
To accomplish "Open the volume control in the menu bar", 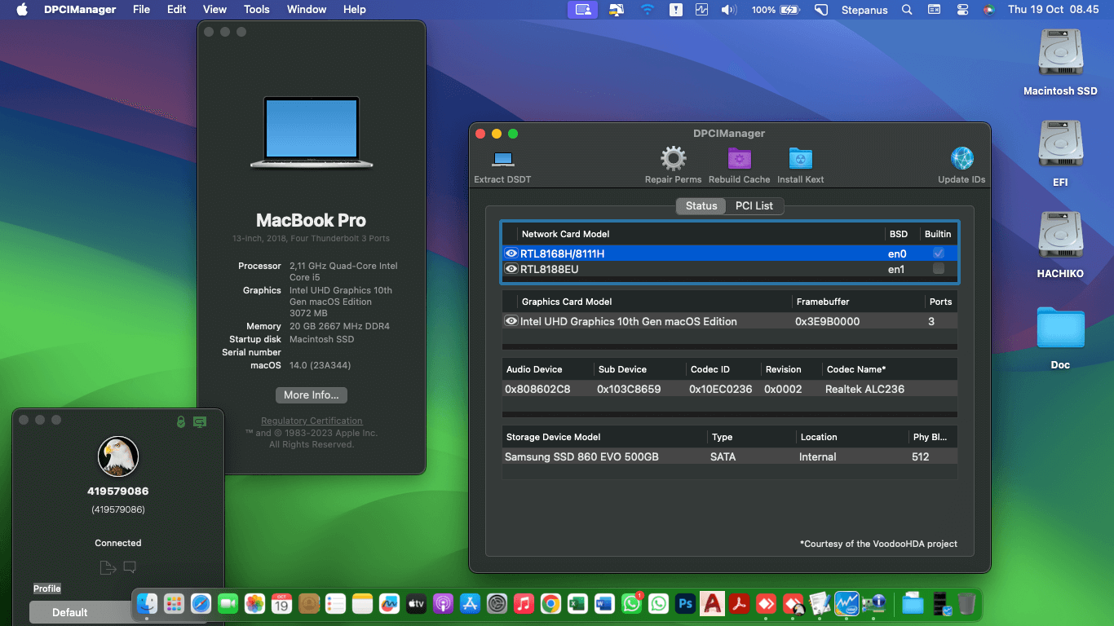I will [729, 10].
